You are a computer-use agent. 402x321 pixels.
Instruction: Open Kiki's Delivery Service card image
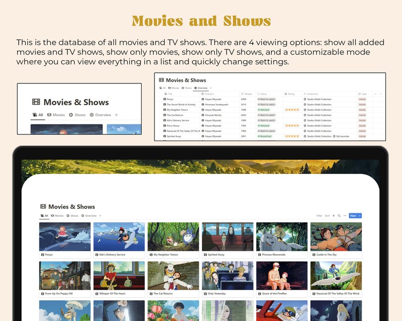coord(119,237)
